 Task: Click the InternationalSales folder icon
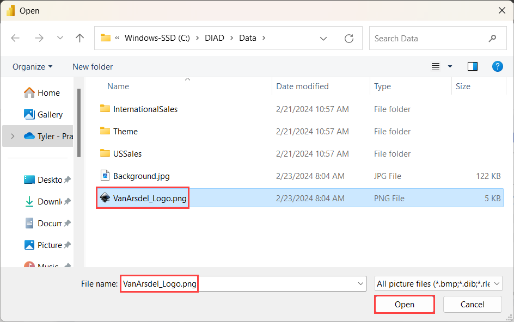click(x=105, y=108)
